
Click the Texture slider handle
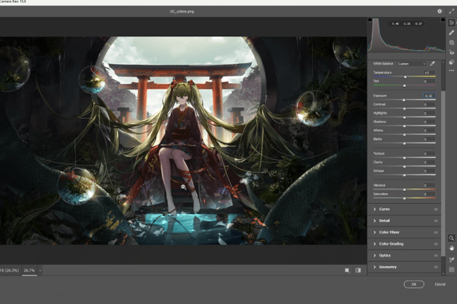(x=404, y=158)
